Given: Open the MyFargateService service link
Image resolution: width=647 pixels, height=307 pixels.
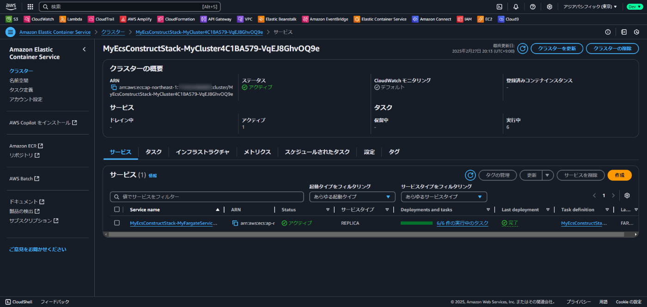Looking at the screenshot, I should pos(173,223).
